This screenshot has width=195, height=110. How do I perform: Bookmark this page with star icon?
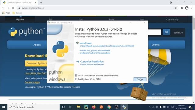pyautogui.click(x=175, y=8)
